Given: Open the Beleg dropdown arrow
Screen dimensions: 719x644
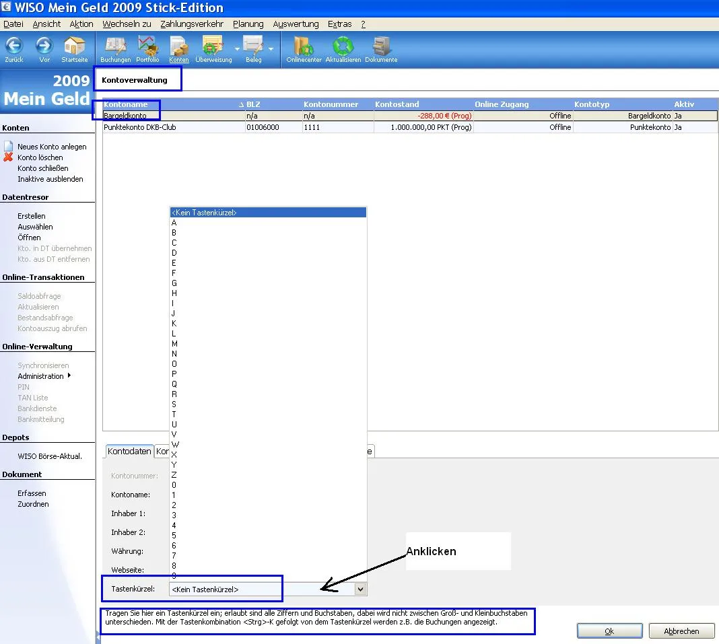Looking at the screenshot, I should 271,49.
